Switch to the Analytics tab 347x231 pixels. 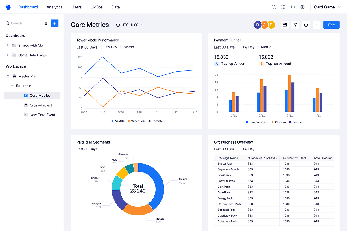55,7
